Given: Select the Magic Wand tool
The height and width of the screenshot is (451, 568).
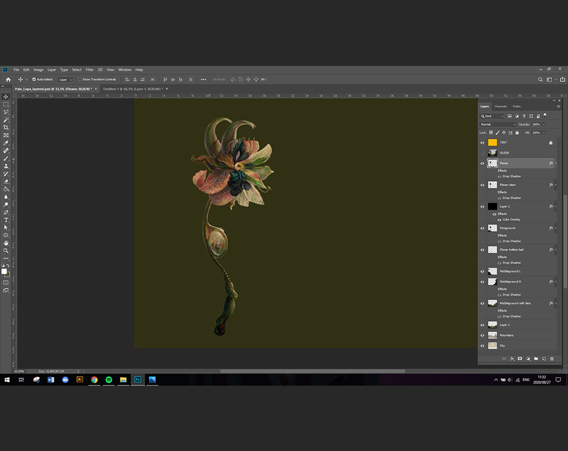Looking at the screenshot, I should pos(6,120).
